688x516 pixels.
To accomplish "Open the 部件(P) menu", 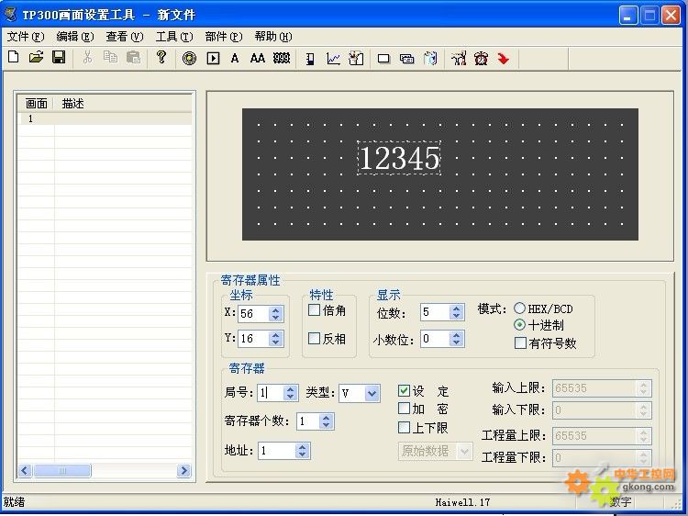I will tap(224, 37).
